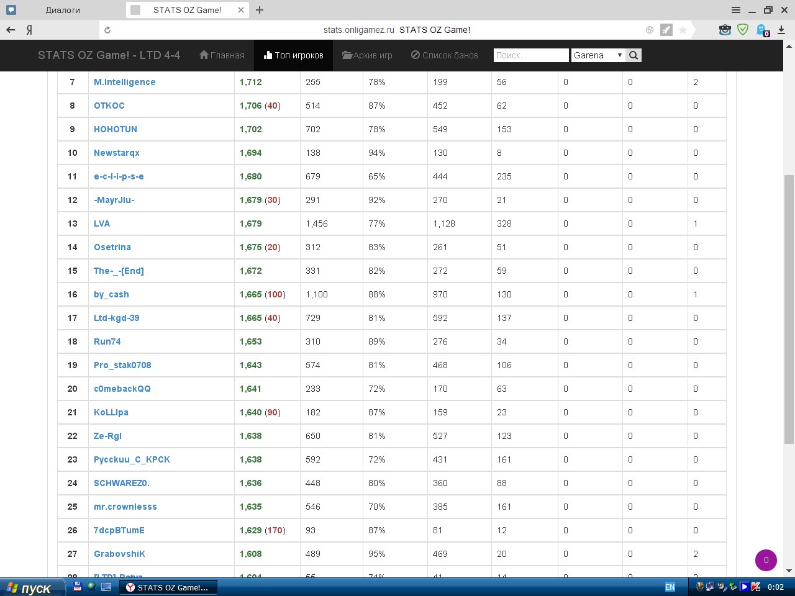Select the STATS OZ Game! browser tab
Screen dimensions: 795x596
[187, 10]
